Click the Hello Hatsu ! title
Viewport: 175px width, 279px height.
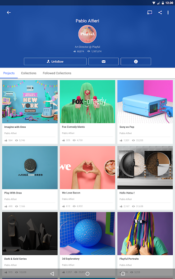127,193
